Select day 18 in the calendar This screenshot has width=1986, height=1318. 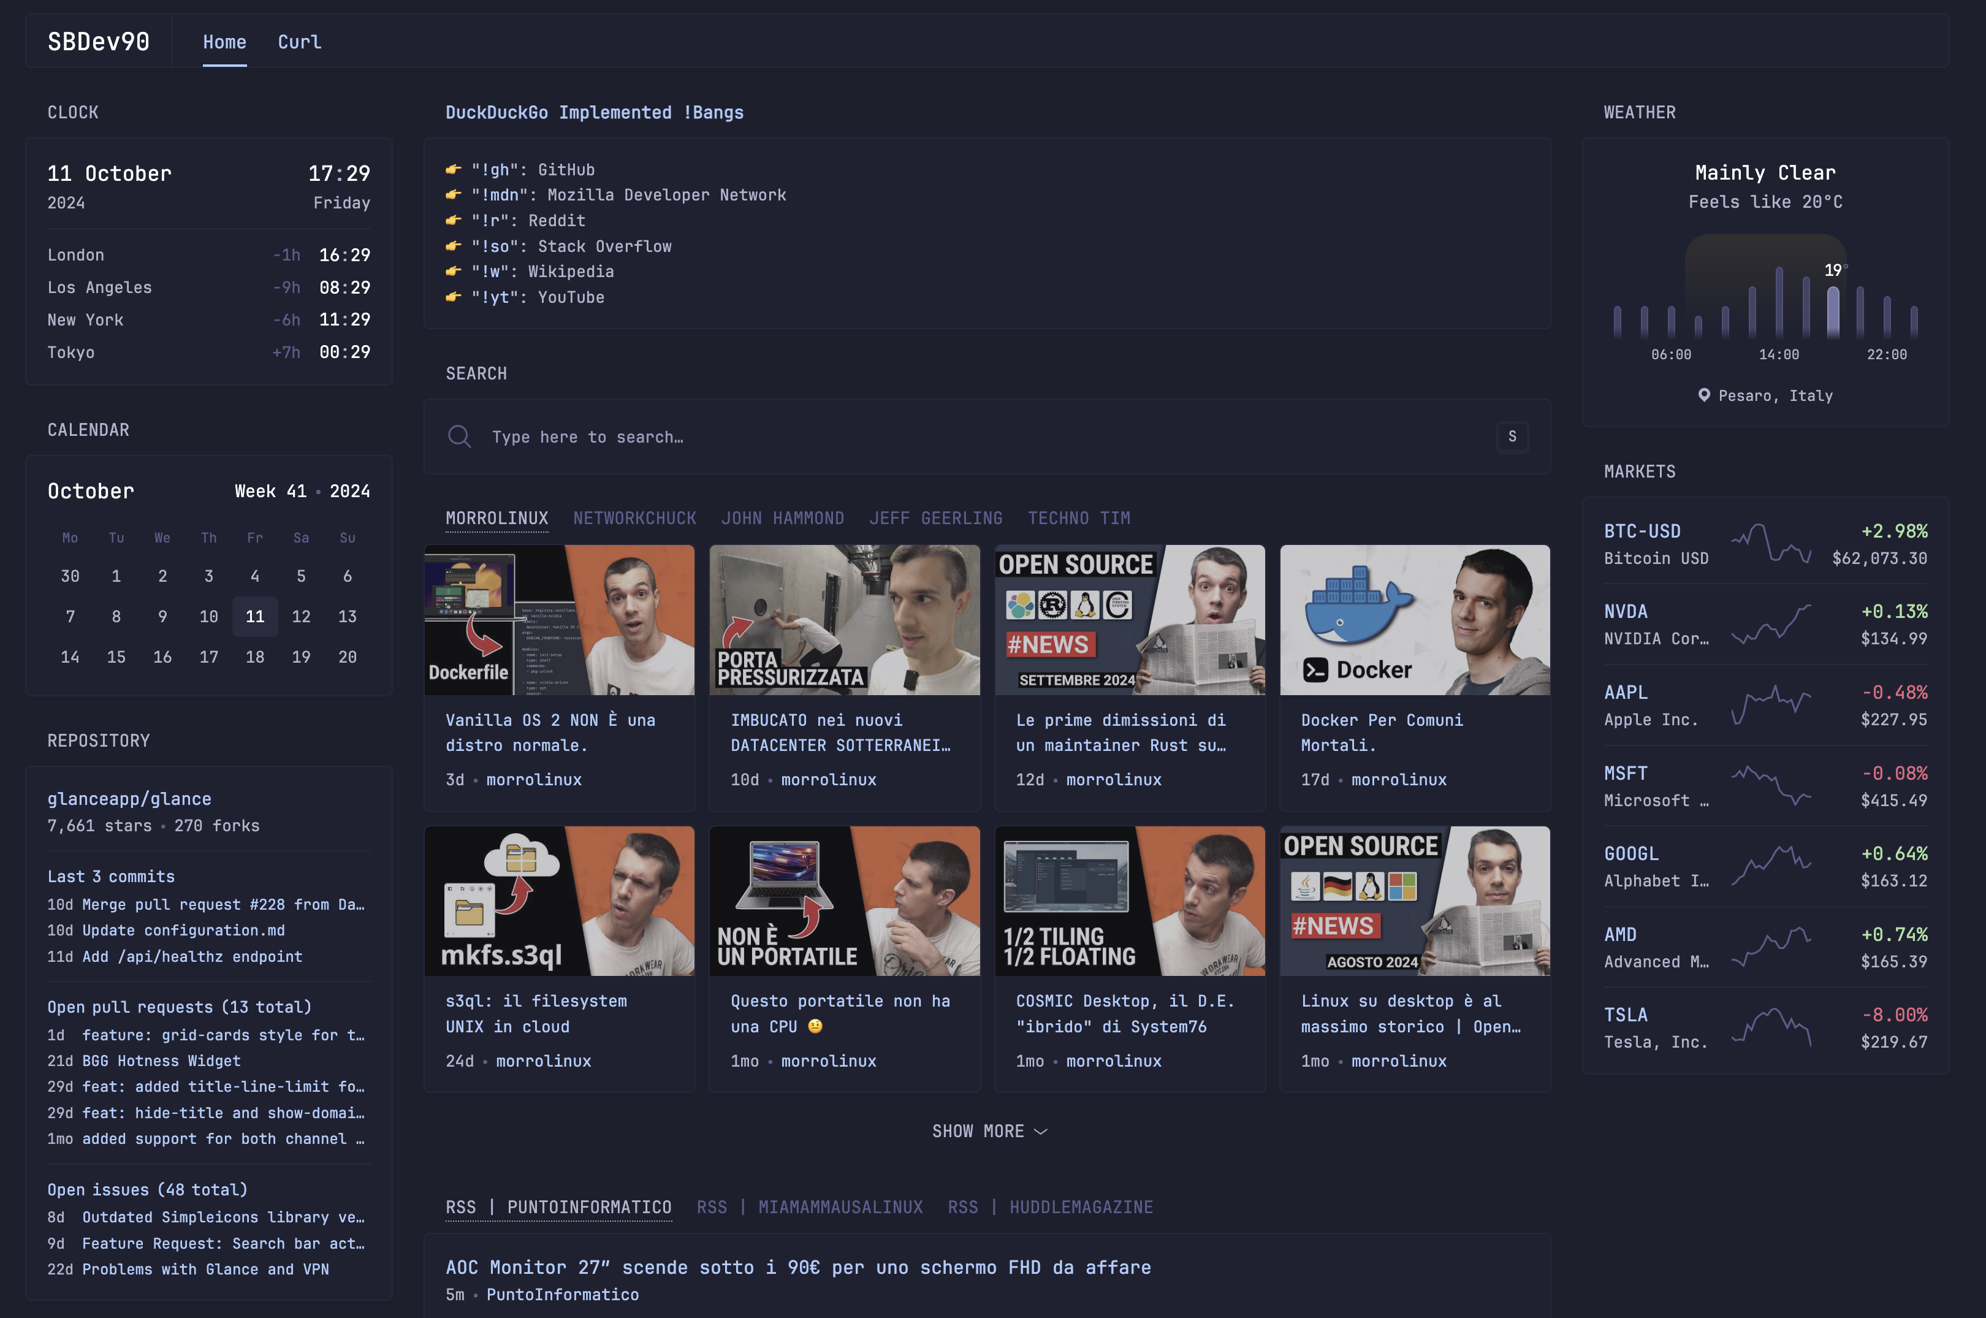coord(254,657)
